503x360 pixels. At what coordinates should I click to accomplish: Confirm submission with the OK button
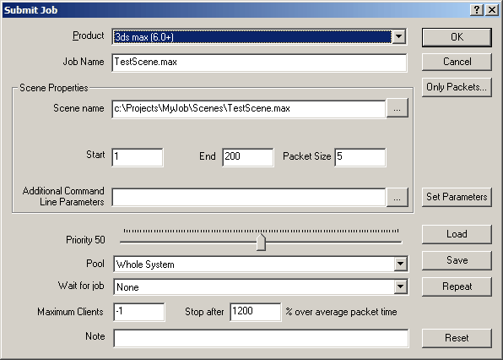point(457,37)
